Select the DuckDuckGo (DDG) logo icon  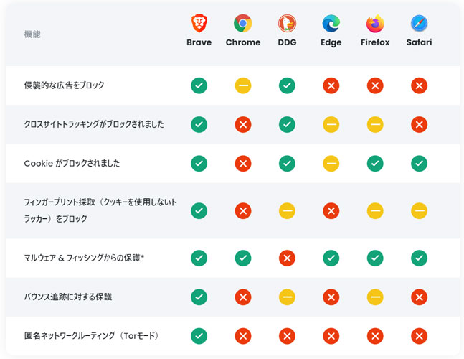(x=287, y=23)
